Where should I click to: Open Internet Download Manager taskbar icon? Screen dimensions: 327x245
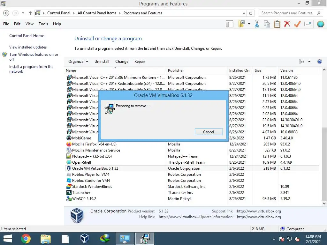[x=105, y=239]
